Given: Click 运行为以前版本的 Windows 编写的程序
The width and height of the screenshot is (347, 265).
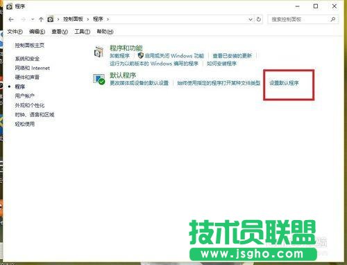Looking at the screenshot, I should (154, 64).
